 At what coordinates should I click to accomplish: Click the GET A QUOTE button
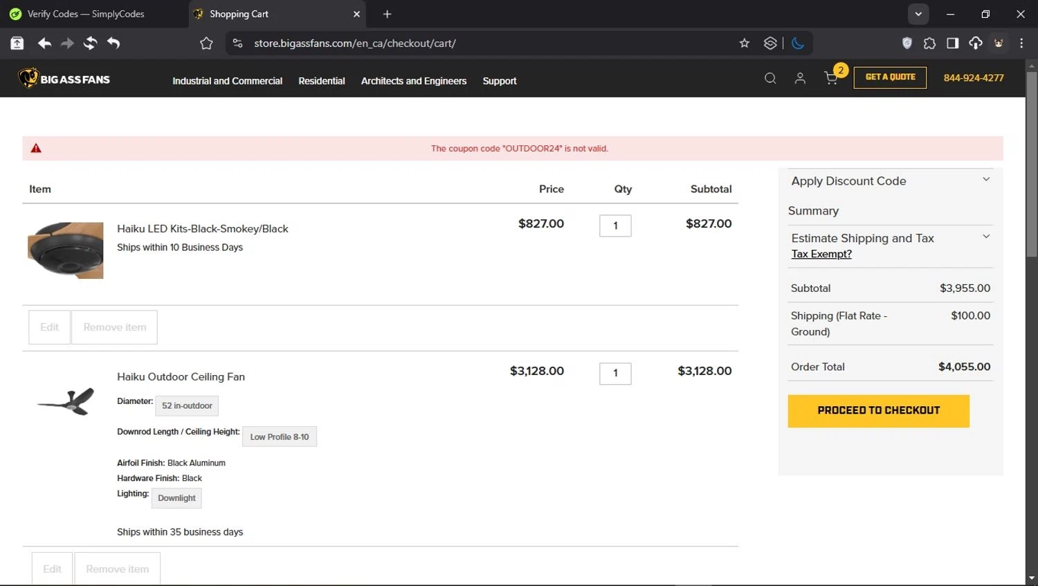pyautogui.click(x=890, y=77)
